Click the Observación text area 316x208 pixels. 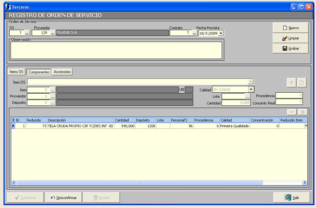116,50
